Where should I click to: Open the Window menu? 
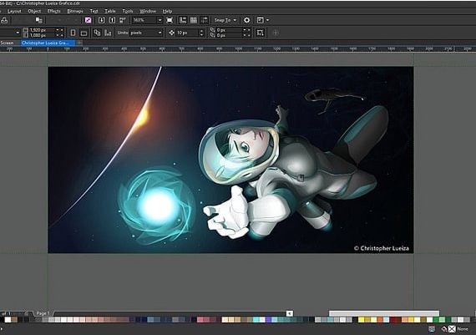[148, 11]
